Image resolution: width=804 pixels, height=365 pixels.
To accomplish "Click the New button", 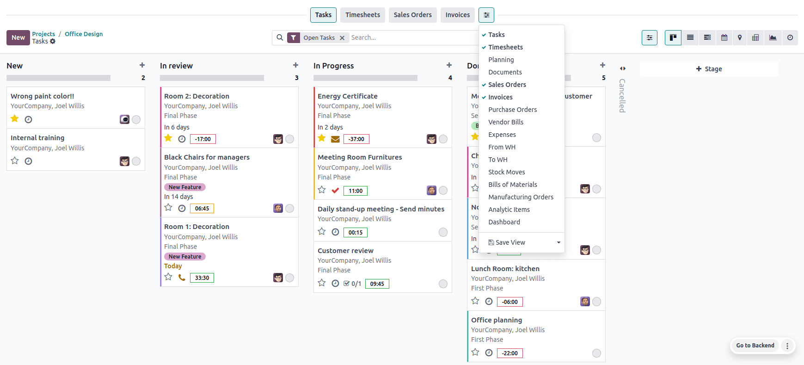I will (x=18, y=37).
